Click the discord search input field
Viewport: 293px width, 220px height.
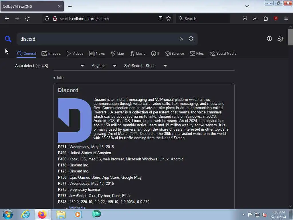coord(98,39)
